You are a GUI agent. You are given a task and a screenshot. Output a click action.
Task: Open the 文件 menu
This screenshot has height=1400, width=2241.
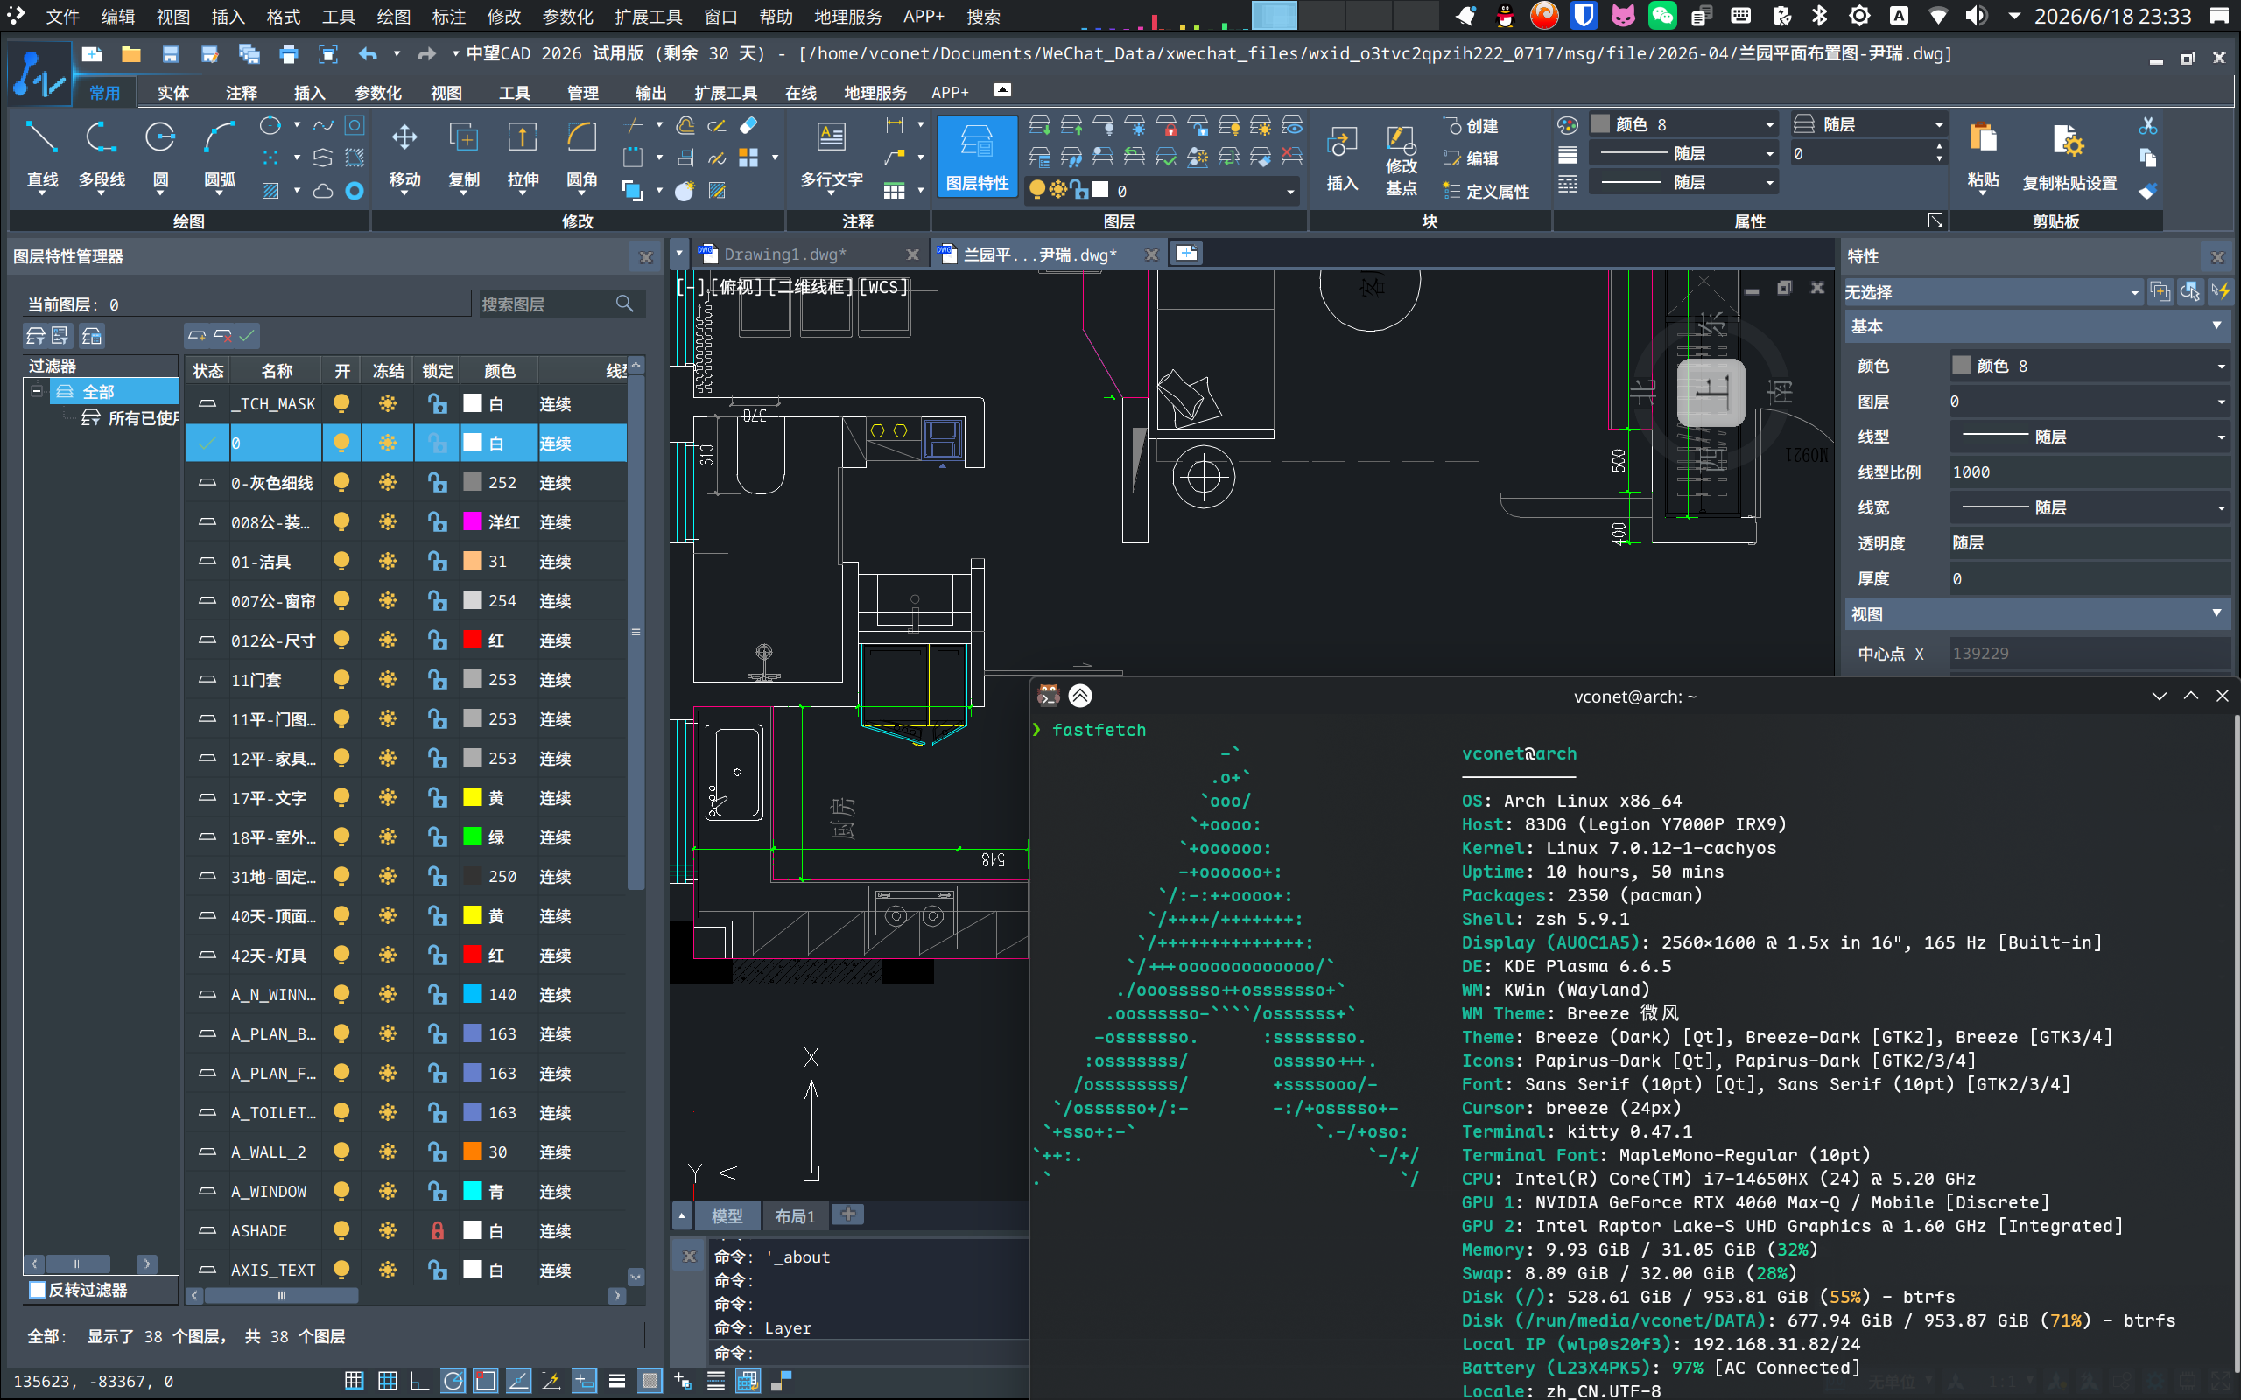[63, 16]
